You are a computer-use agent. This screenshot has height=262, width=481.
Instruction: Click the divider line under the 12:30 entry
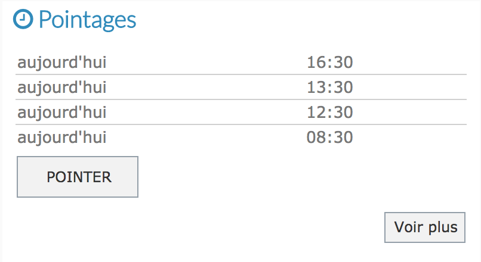click(x=241, y=124)
